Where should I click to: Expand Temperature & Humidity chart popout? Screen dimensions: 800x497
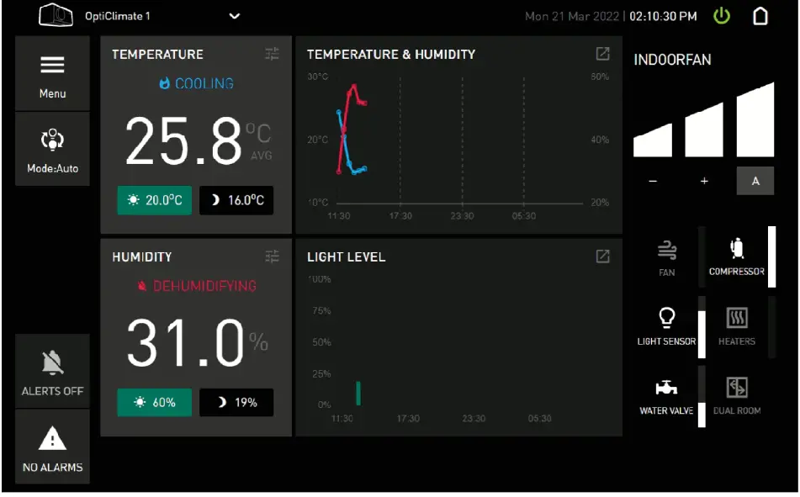602,54
